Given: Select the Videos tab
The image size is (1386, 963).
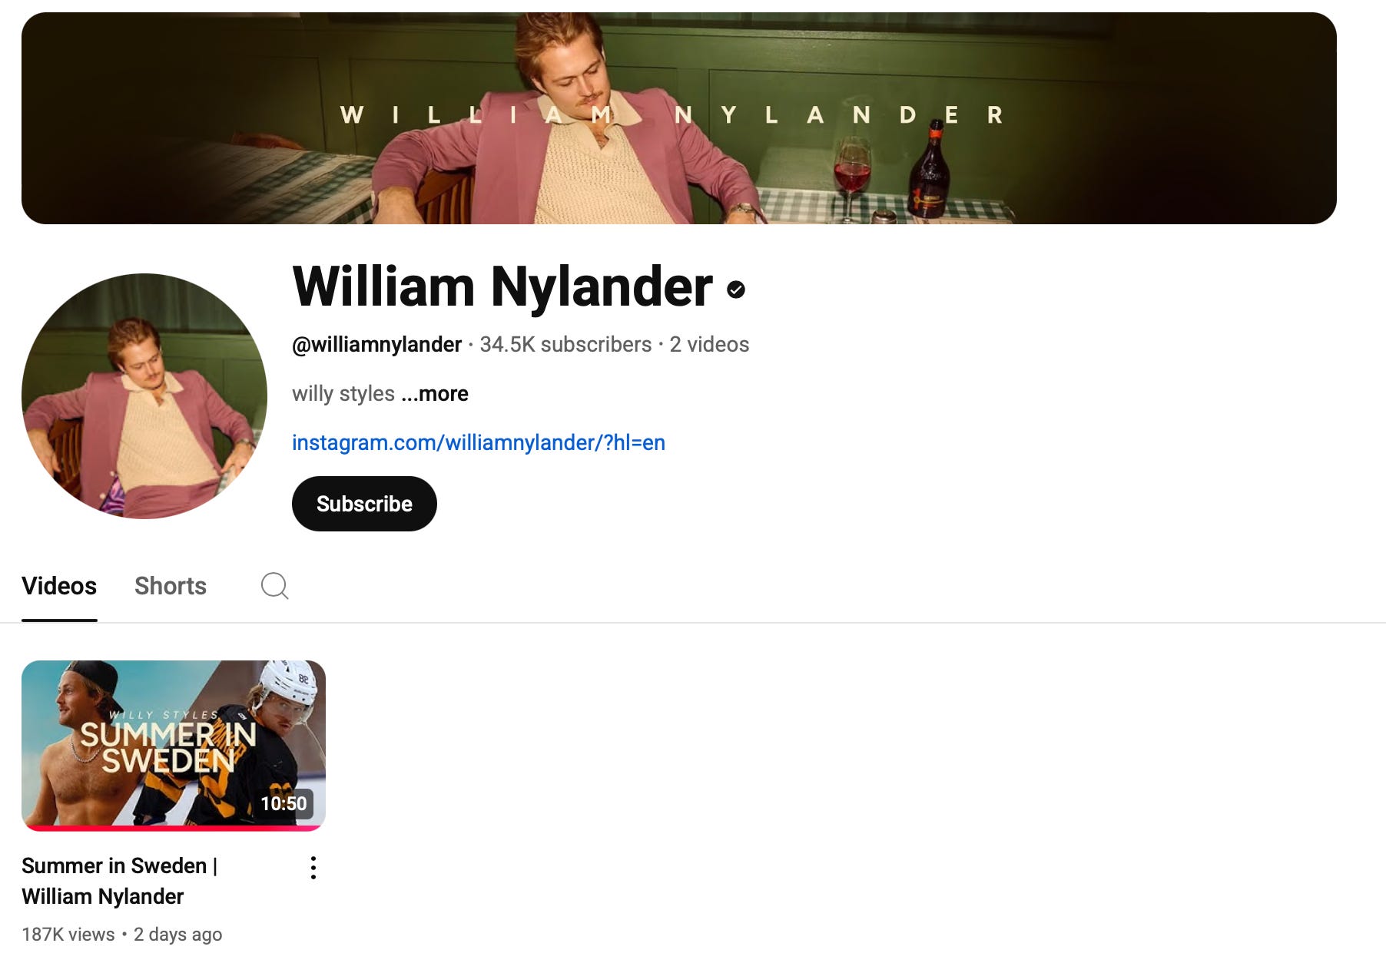Looking at the screenshot, I should [x=59, y=586].
